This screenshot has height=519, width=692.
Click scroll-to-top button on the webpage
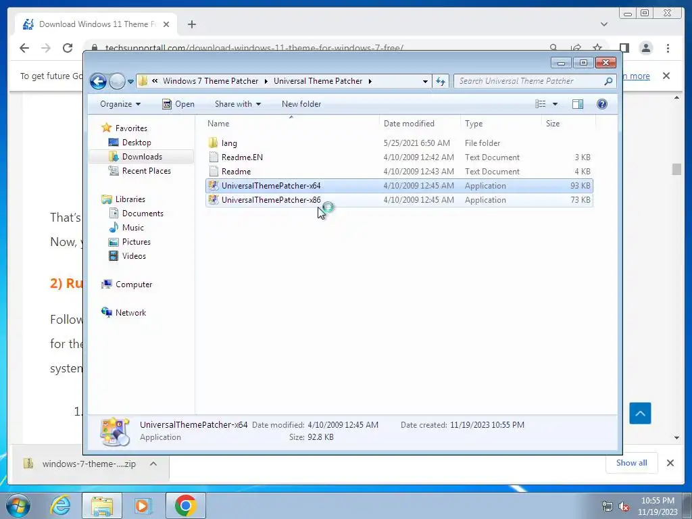(640, 414)
